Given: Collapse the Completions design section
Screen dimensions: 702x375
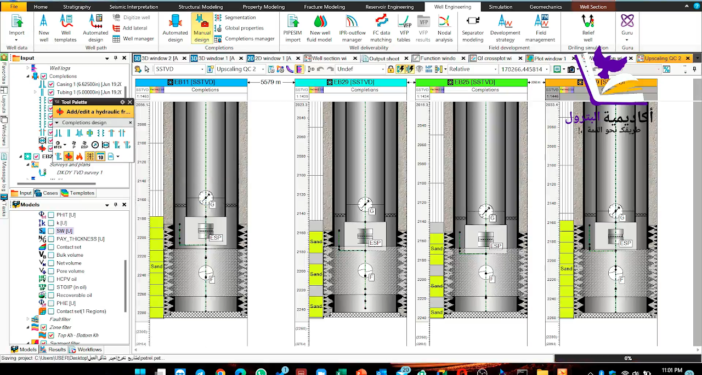Looking at the screenshot, I should click(57, 123).
